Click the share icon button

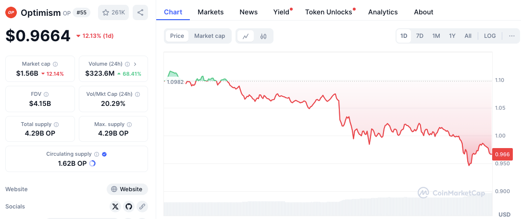coord(140,12)
